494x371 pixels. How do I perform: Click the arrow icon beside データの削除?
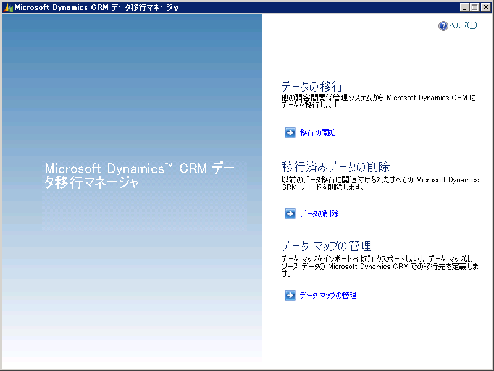click(290, 213)
